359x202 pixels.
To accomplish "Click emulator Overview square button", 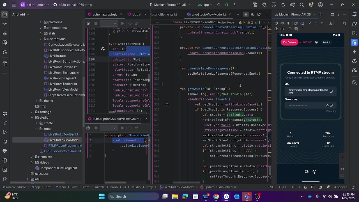I will (x=322, y=23).
